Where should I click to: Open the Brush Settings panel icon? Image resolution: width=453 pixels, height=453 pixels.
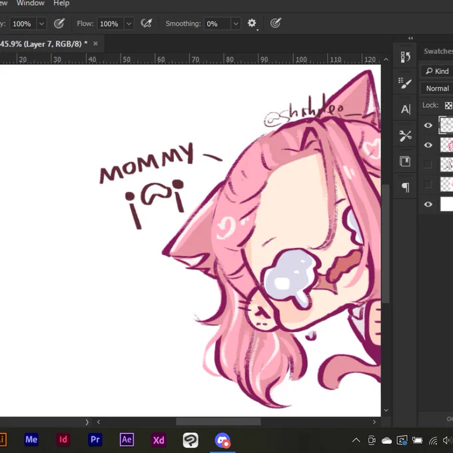click(x=405, y=83)
